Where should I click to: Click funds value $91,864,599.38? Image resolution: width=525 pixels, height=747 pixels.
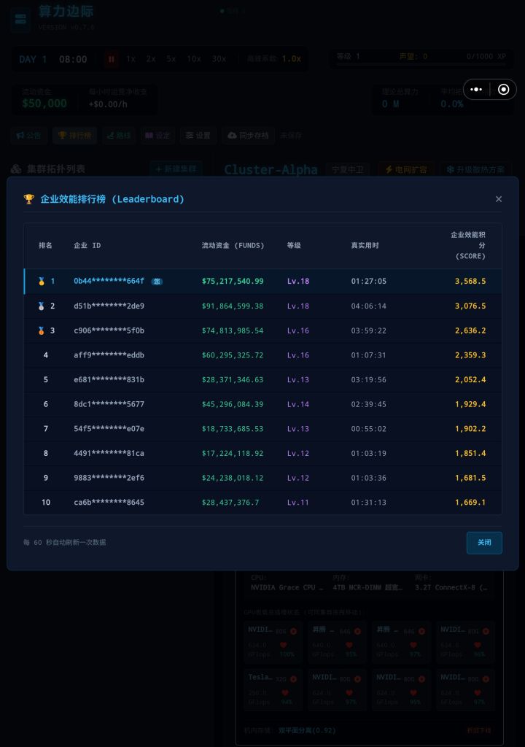(x=233, y=306)
